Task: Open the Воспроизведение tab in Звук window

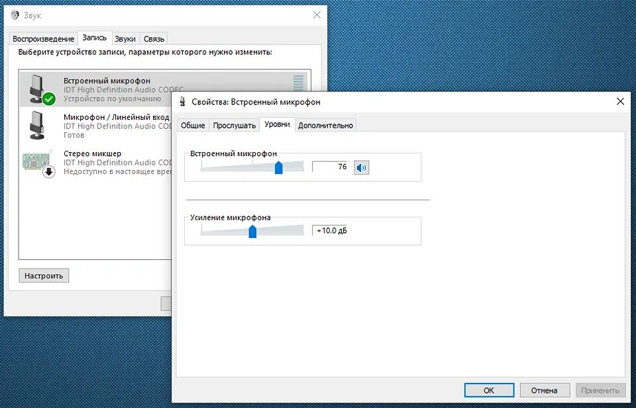Action: click(44, 39)
